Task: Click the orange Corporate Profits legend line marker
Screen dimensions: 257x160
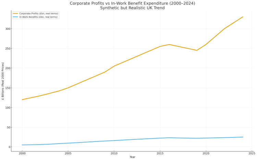Action: click(15, 13)
